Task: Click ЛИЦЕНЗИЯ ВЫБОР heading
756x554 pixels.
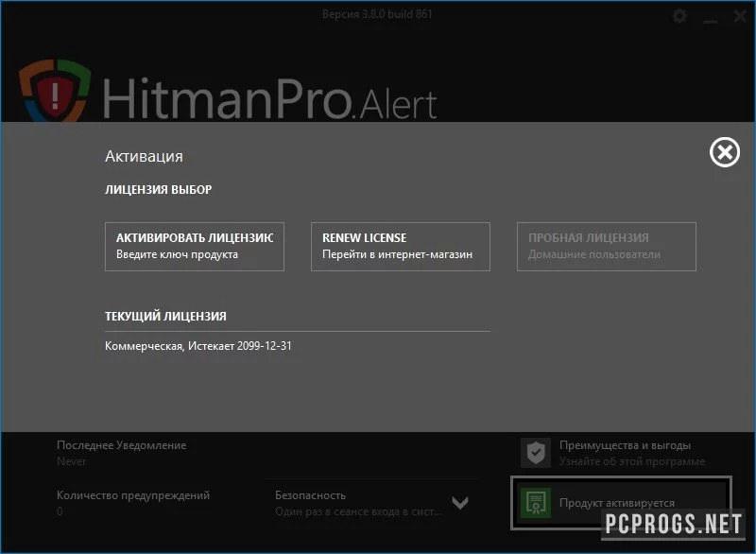Action: [158, 189]
